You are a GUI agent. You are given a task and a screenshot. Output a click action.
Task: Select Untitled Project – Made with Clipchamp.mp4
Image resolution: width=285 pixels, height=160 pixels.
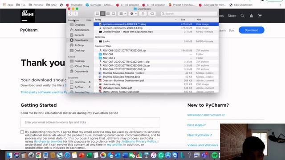coord(156,32)
